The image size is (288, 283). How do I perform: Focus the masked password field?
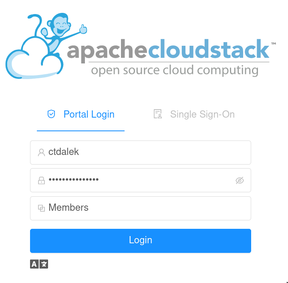click(141, 180)
